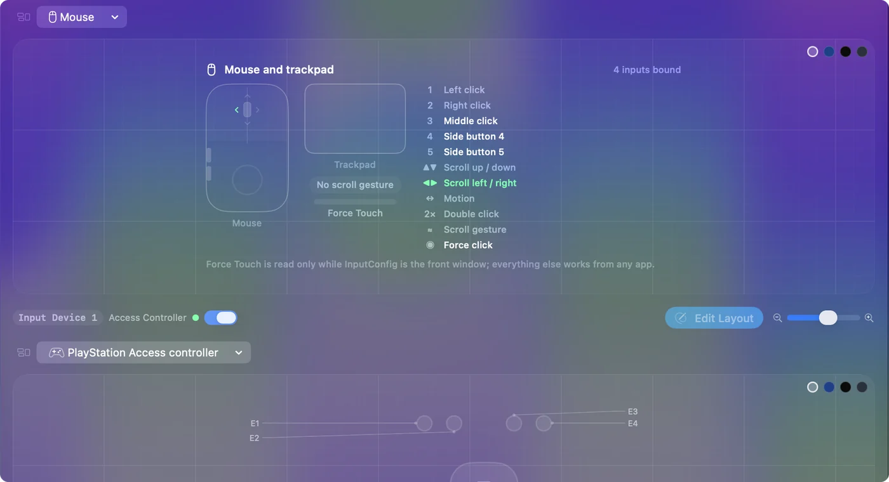The width and height of the screenshot is (889, 482).
Task: Click the controller button linked to E1
Action: 424,423
